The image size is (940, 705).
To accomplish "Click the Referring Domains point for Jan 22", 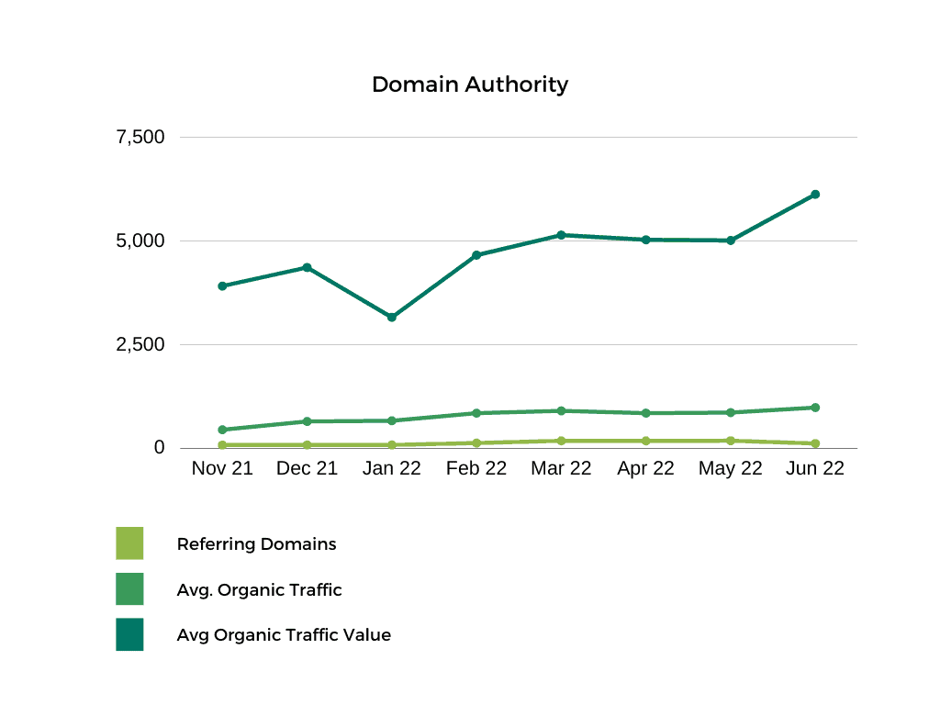I will click(391, 445).
